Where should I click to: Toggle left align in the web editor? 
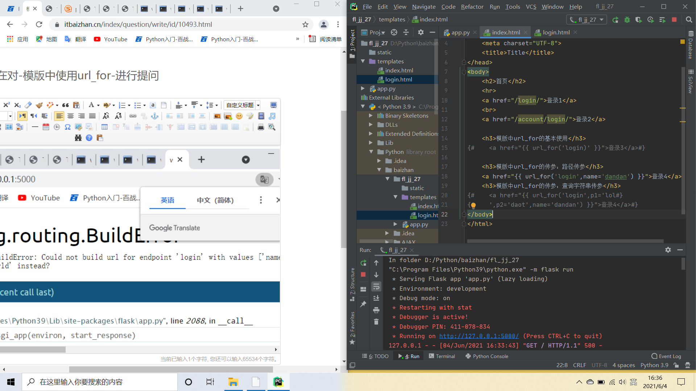[x=59, y=116]
